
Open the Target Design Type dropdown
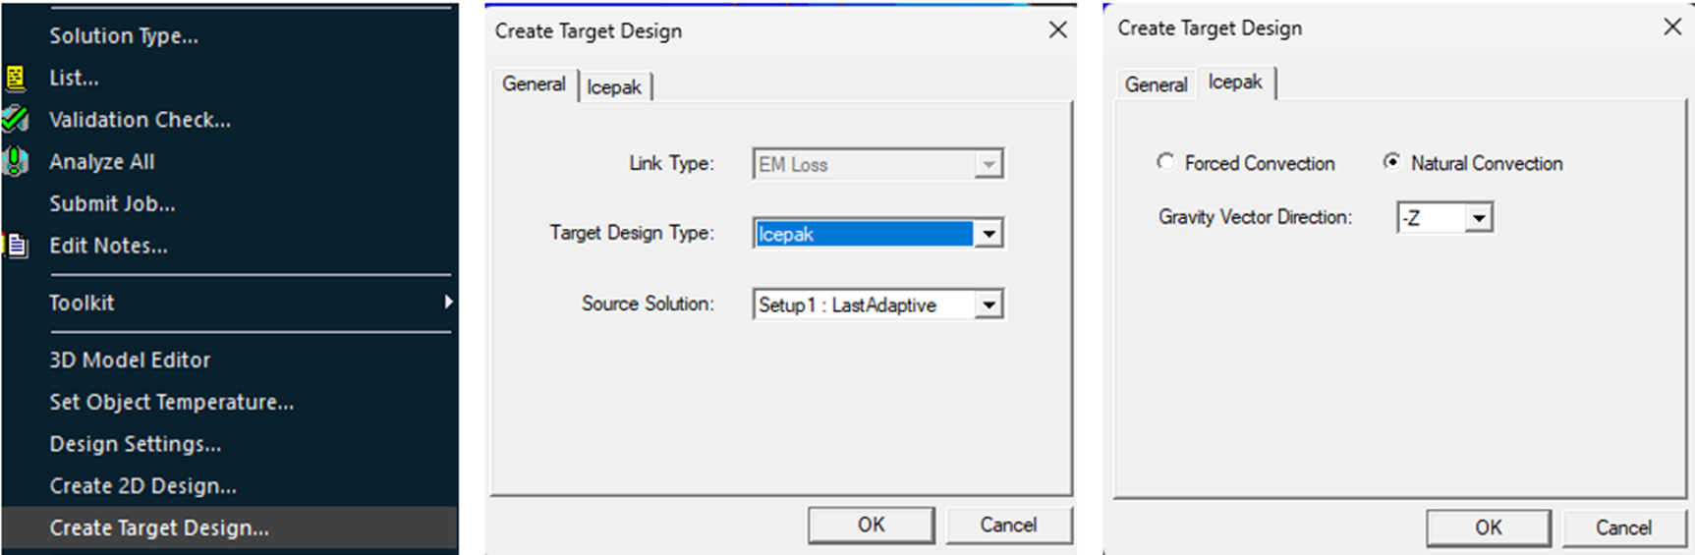989,234
